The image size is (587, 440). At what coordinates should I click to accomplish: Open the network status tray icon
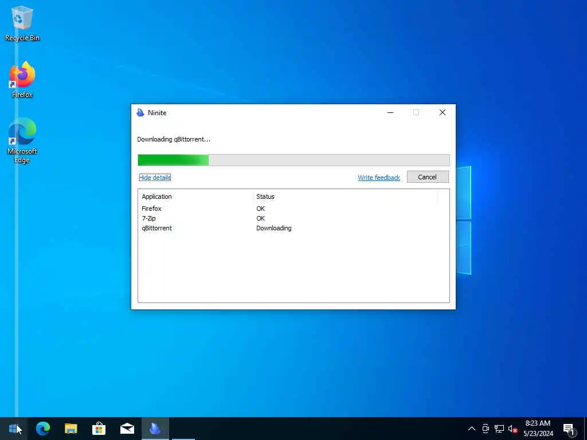pyautogui.click(x=499, y=429)
